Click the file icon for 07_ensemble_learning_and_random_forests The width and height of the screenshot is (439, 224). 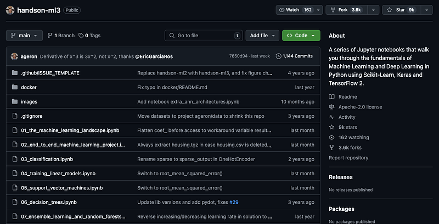tap(15, 216)
